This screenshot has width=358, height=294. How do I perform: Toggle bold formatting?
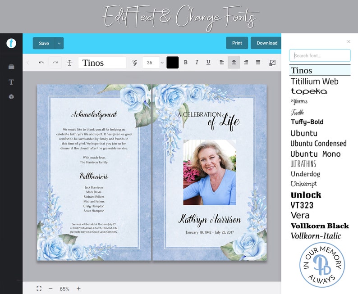(186, 63)
